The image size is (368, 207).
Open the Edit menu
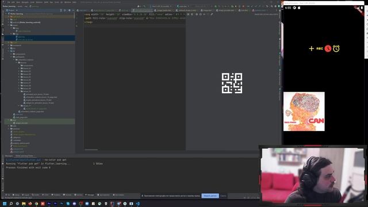pyautogui.click(x=13, y=2)
